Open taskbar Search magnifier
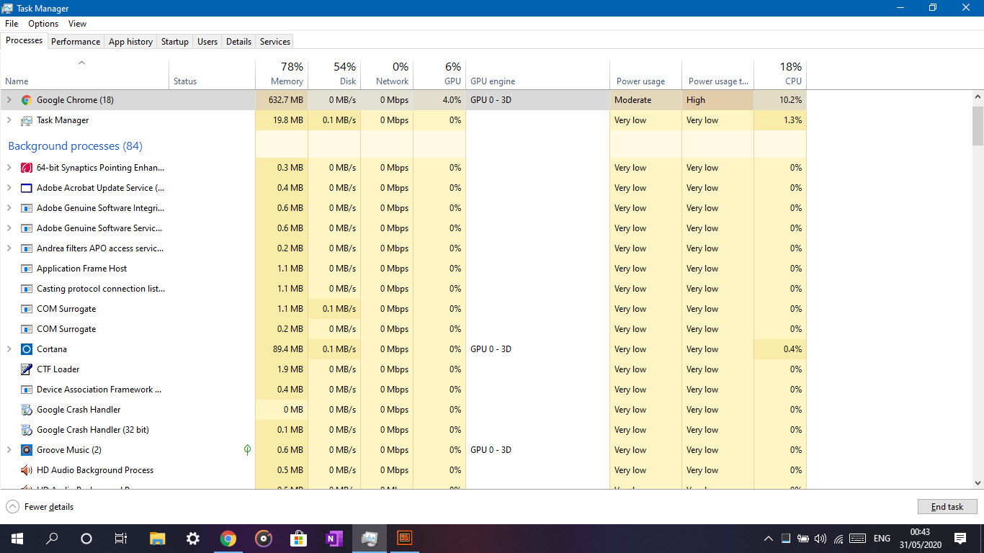The image size is (984, 553). pyautogui.click(x=52, y=539)
